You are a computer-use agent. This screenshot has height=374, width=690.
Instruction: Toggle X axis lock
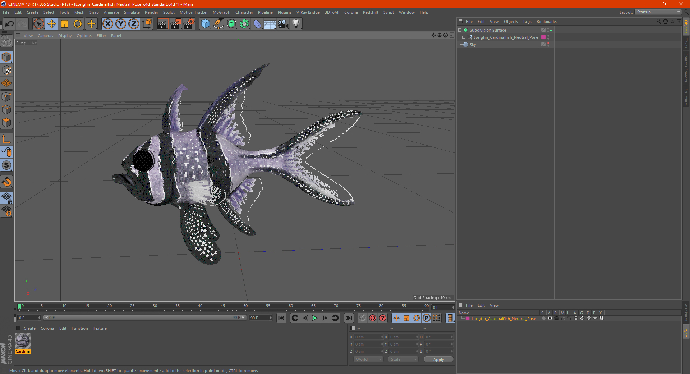click(x=107, y=24)
